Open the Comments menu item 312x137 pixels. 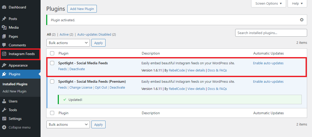[17, 45]
